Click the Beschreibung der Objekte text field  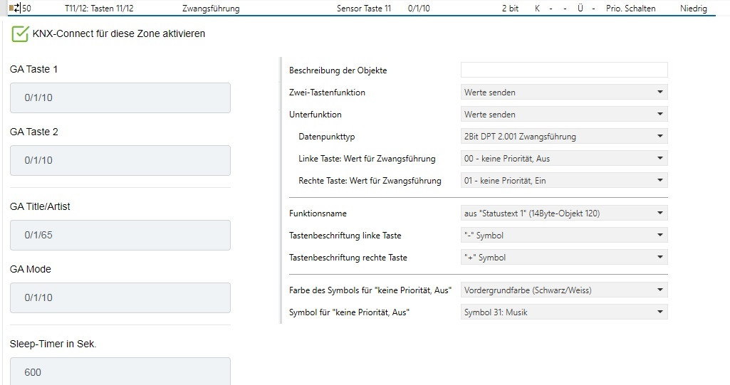563,70
